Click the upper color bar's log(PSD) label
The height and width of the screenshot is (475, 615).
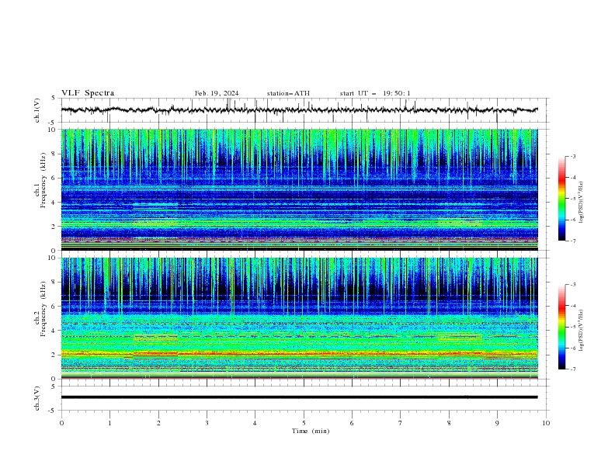coord(581,202)
